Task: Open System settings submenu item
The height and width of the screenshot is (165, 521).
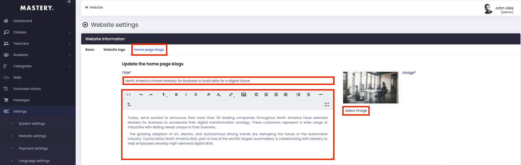Action: [32, 124]
